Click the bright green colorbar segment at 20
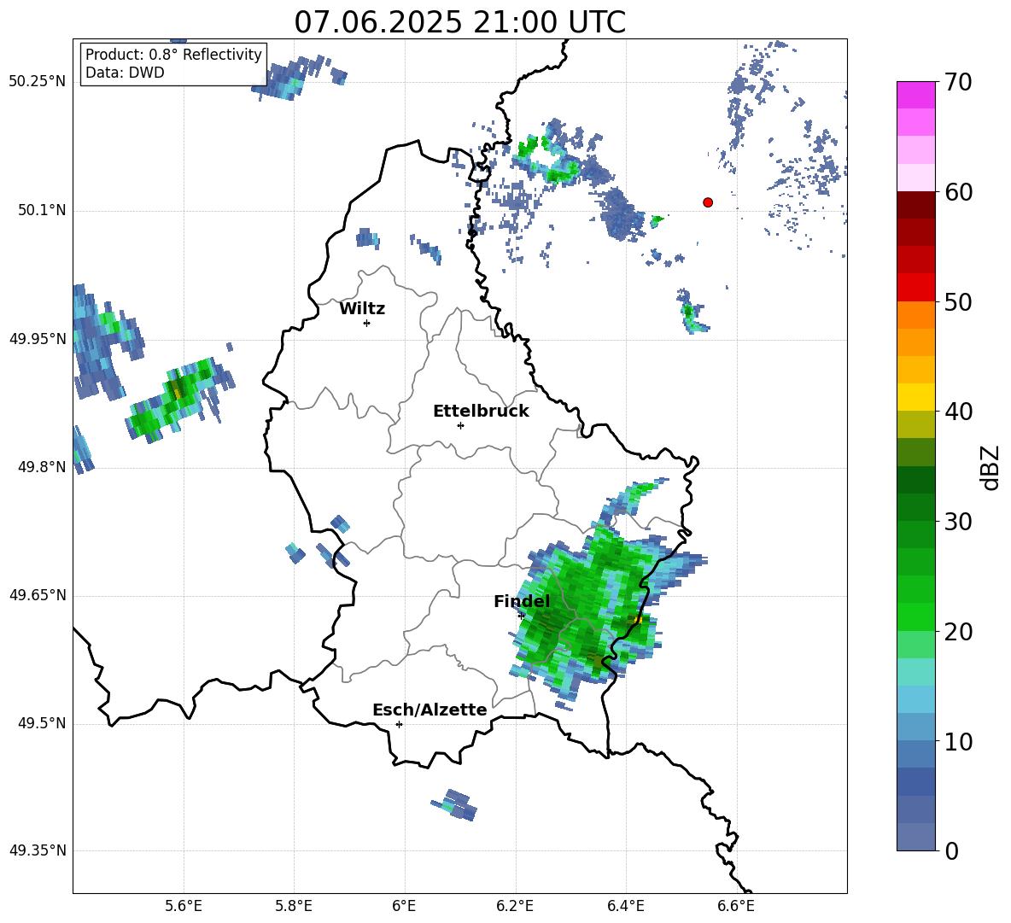1011x923 pixels. (916, 616)
